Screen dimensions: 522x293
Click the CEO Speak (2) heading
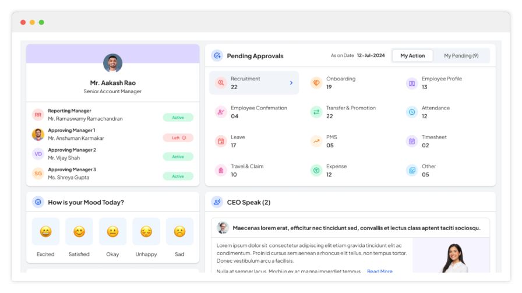pos(249,202)
